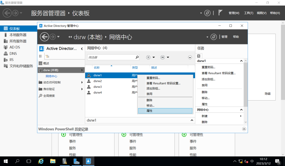Click the tasks pane clipboard icon
This screenshot has width=285, height=166.
tap(199, 56)
